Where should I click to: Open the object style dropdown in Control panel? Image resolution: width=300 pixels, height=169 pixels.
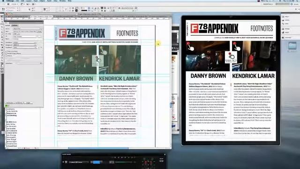point(128,8)
